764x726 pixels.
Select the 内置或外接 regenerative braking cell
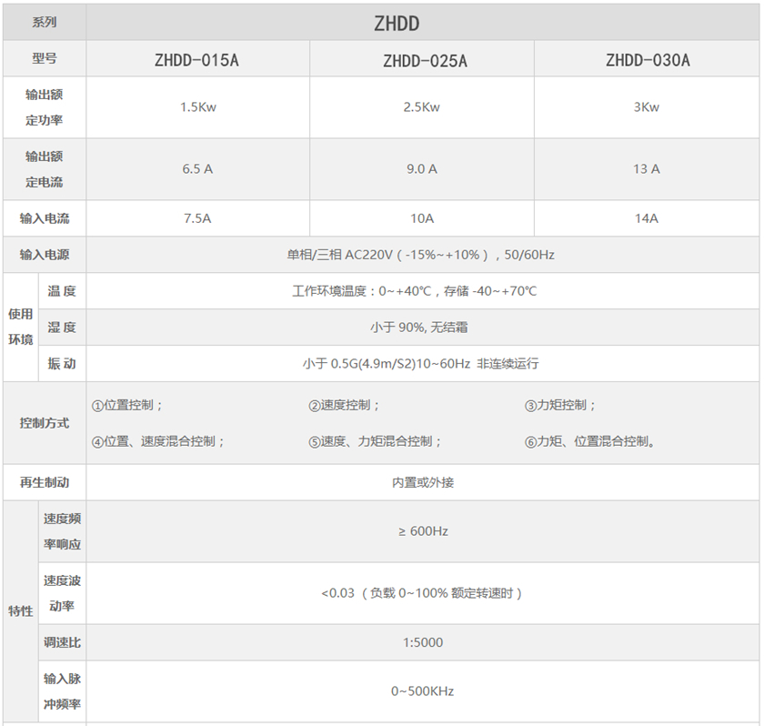(x=422, y=482)
